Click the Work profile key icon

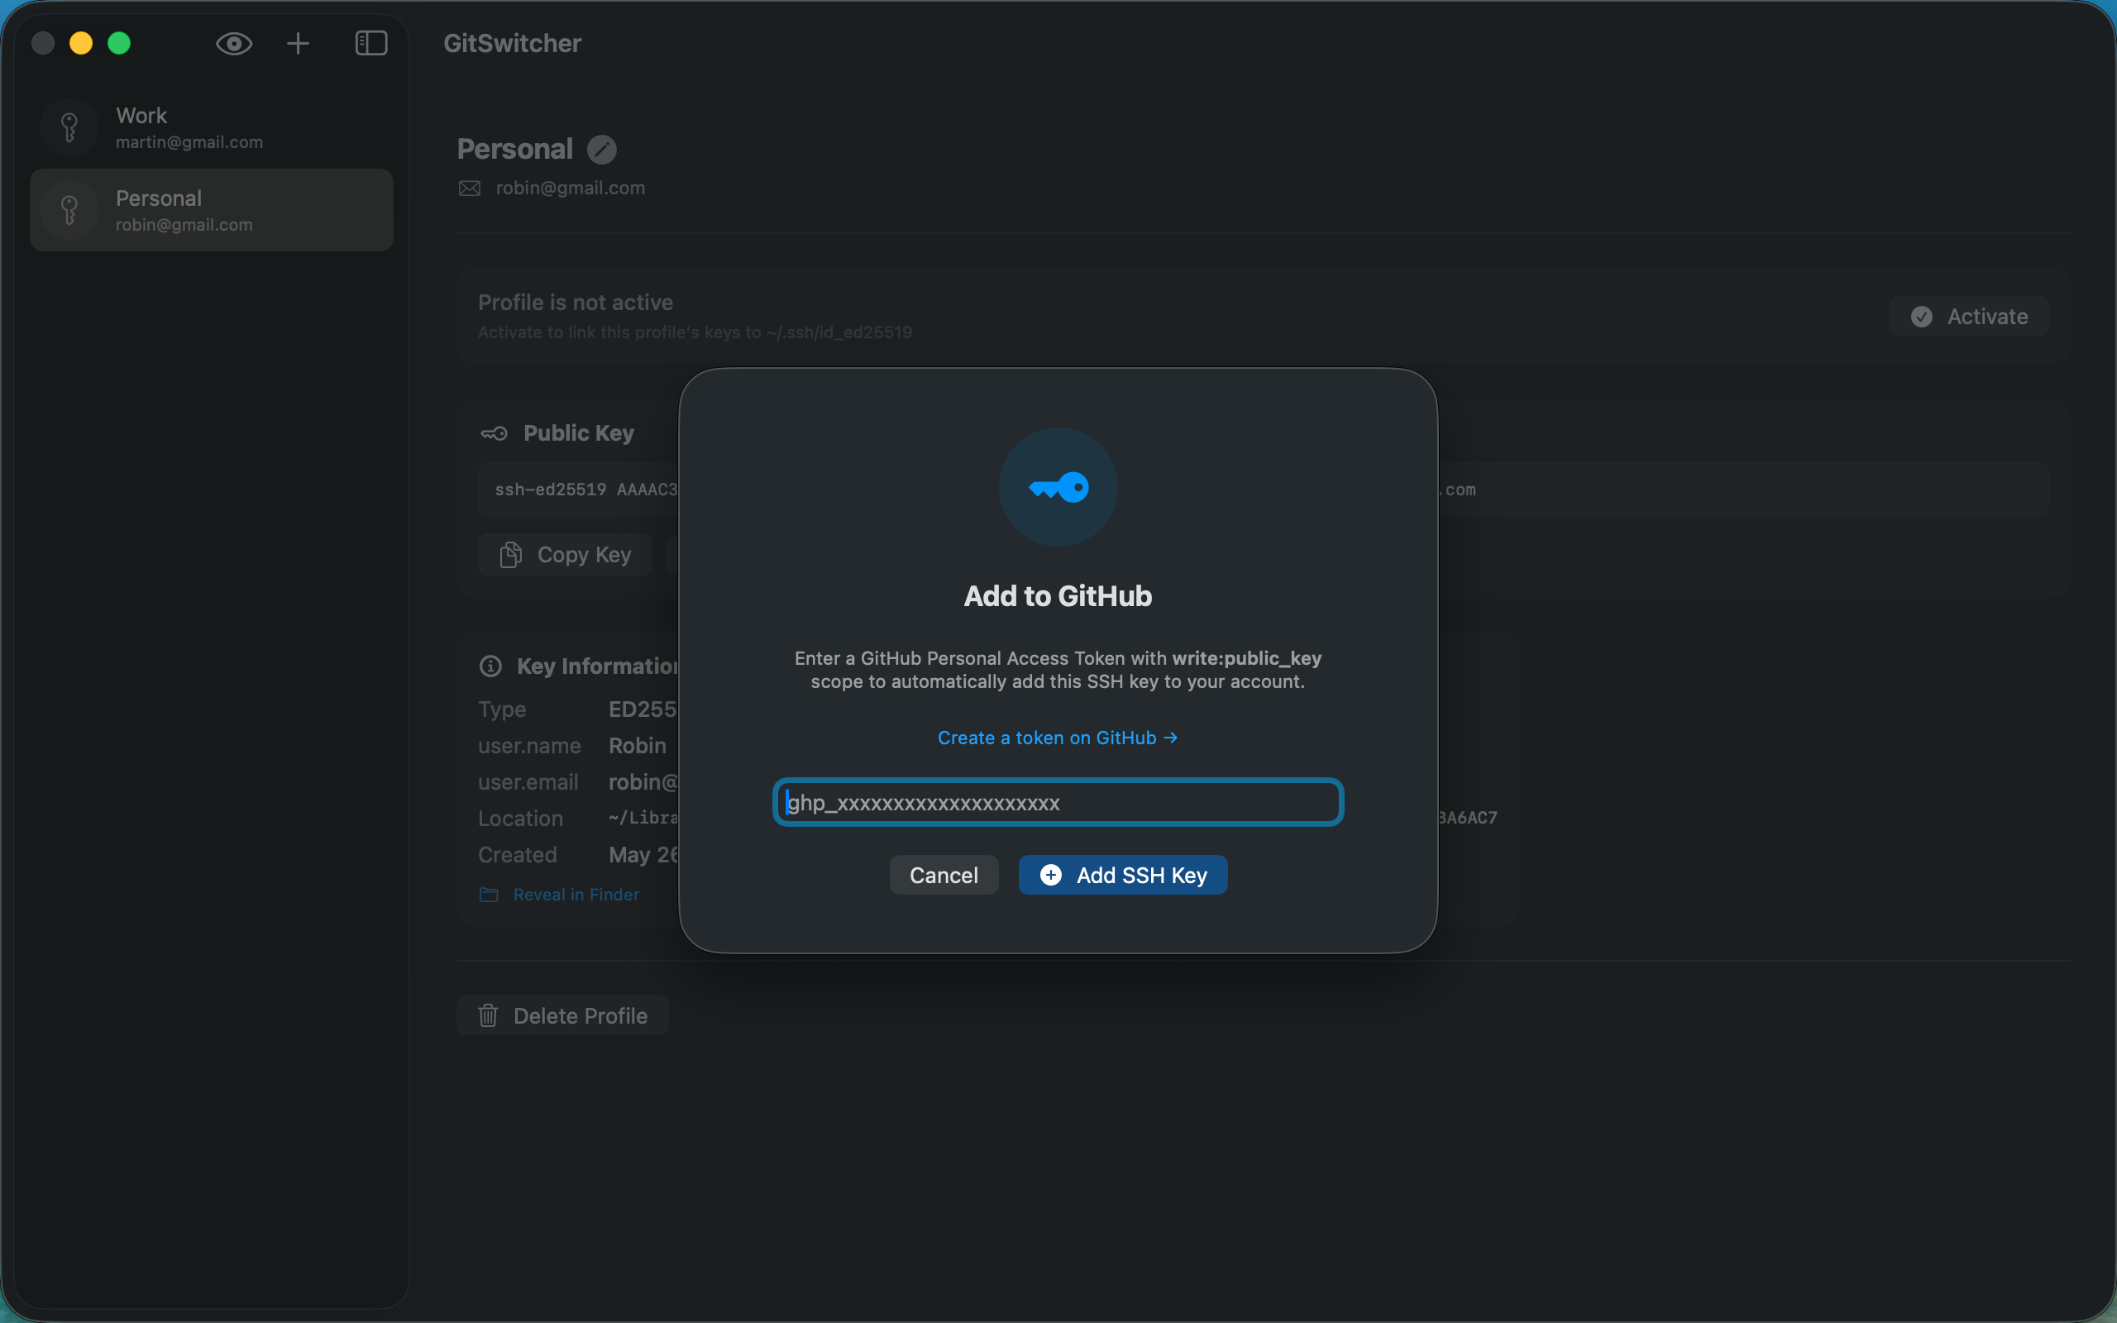pyautogui.click(x=69, y=127)
